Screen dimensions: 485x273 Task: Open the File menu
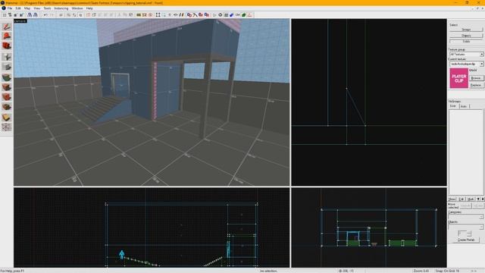pos(10,8)
